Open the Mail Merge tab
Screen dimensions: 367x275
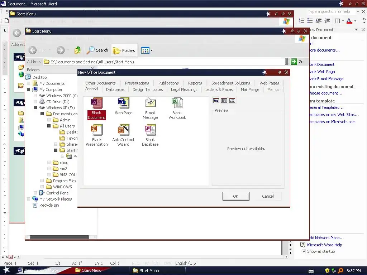click(x=250, y=90)
